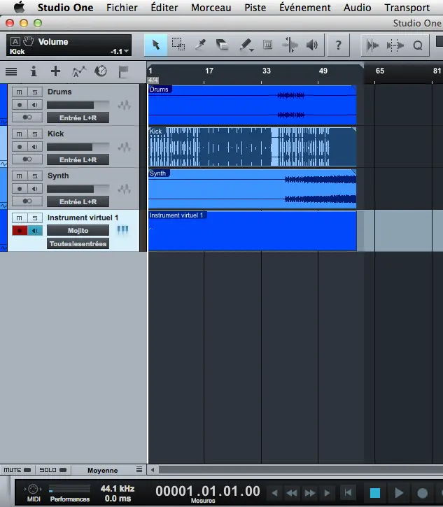The image size is (443, 507).
Task: Select the Split tool icon
Action: tap(201, 45)
